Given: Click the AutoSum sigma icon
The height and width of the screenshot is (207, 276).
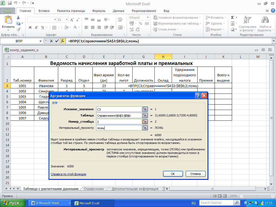Looking at the screenshot, I should click(233, 17).
